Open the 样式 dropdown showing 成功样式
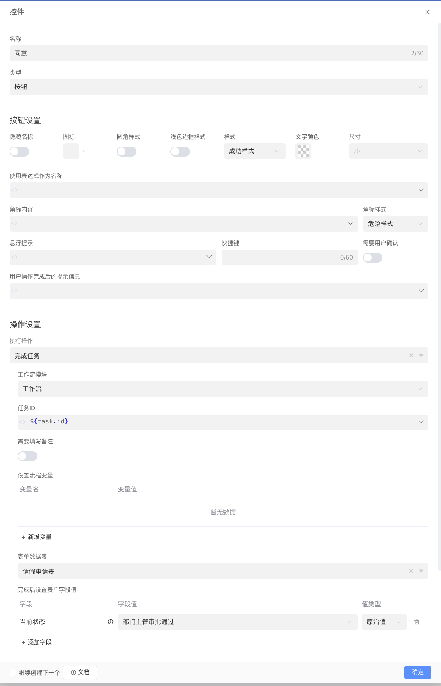 (x=254, y=151)
